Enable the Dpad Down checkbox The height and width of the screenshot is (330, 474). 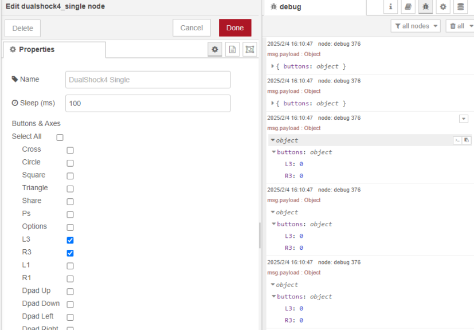70,304
